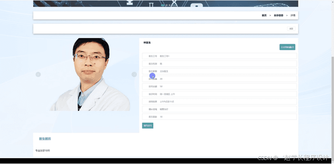This screenshot has width=334, height=164.
Task: Click the 返回 back button
Action: [x=291, y=29]
